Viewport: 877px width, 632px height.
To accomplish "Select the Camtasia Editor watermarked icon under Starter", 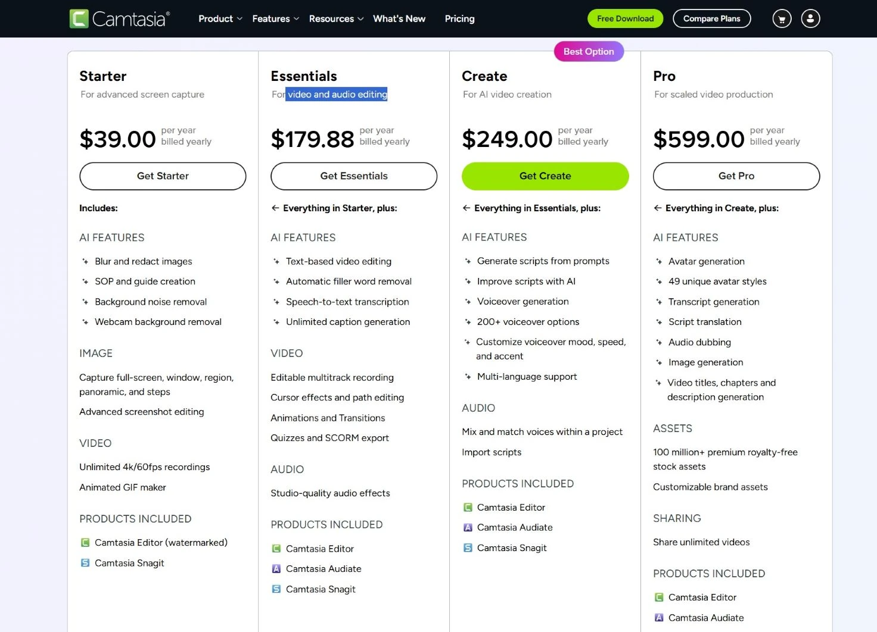I will pos(85,542).
